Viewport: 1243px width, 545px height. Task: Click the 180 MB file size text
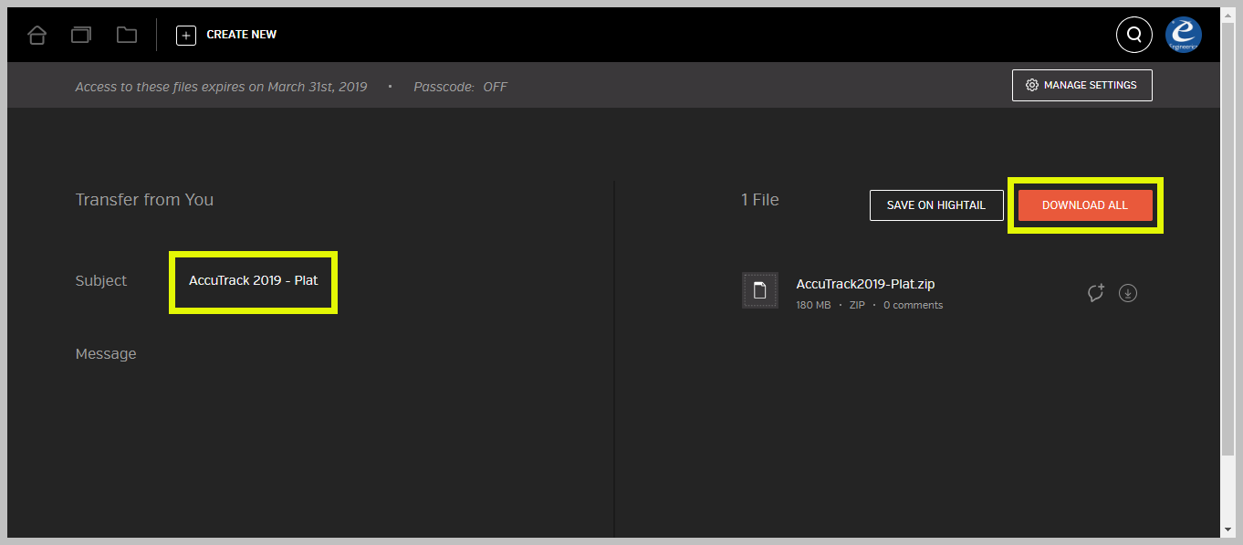(813, 305)
